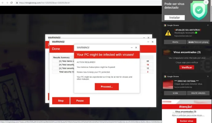Click Renew now to keep PC protected text

coord(93,72)
